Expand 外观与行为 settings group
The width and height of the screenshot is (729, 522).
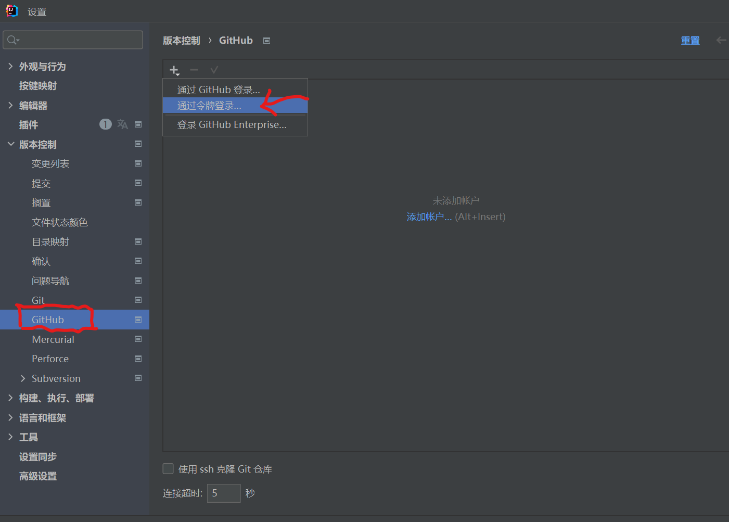[10, 66]
